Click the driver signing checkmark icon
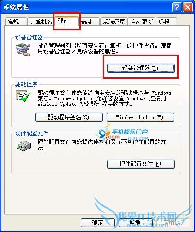The image size is (195, 232). click(23, 96)
